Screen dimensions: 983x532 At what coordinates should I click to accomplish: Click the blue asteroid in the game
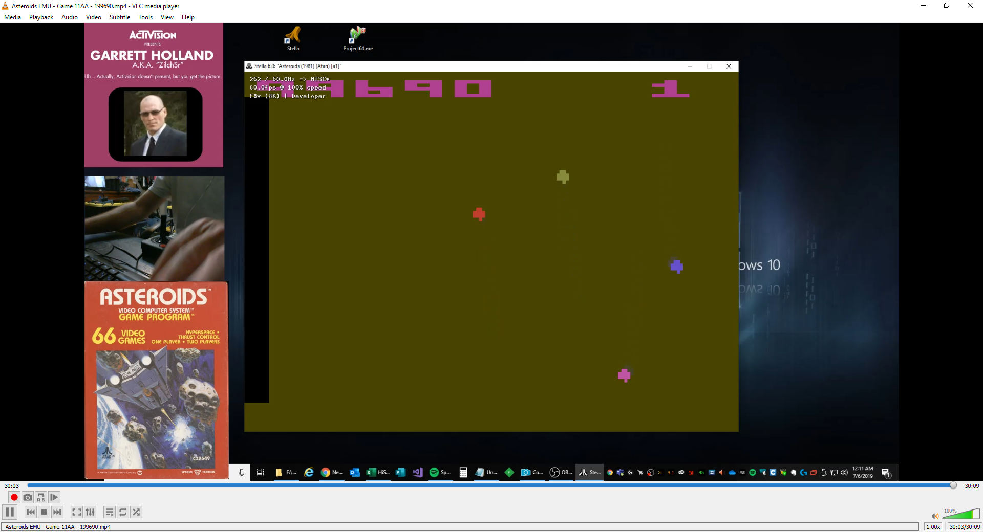click(x=676, y=266)
